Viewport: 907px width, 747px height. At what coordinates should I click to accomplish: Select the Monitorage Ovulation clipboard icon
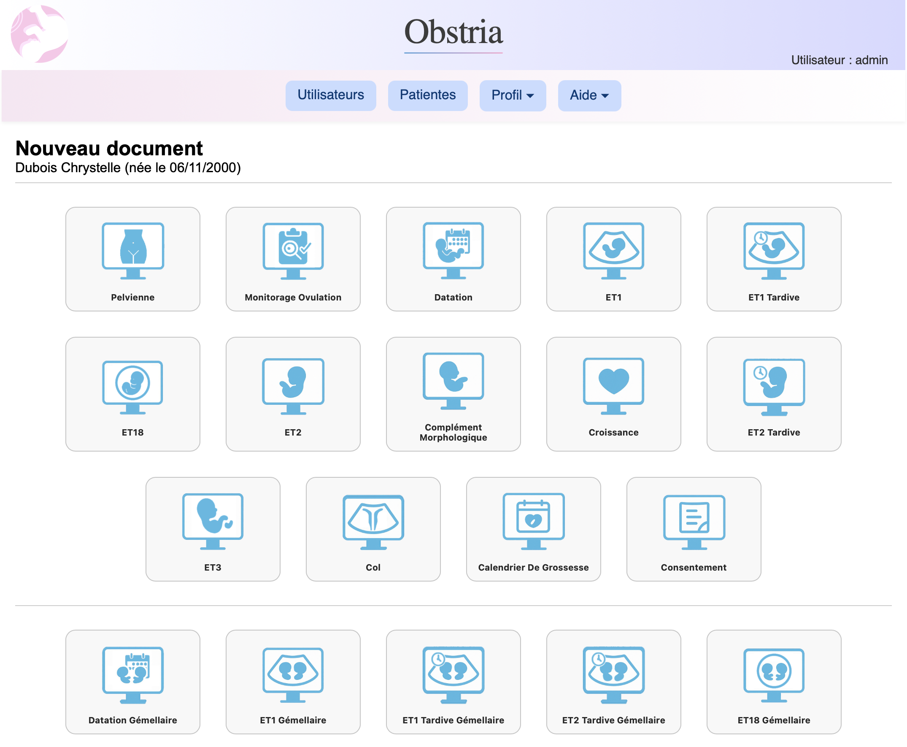coord(293,251)
